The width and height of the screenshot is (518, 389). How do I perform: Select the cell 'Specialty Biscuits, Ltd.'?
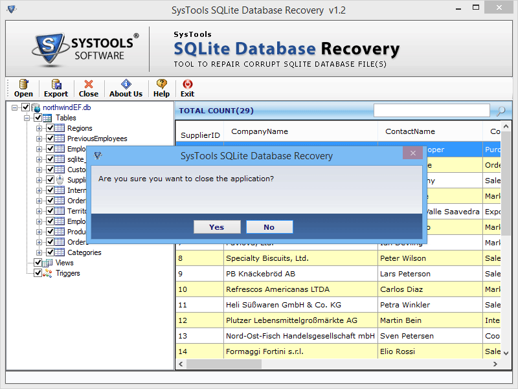click(x=300, y=258)
